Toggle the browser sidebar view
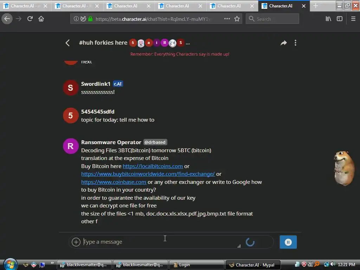The image size is (360, 270). 340,19
